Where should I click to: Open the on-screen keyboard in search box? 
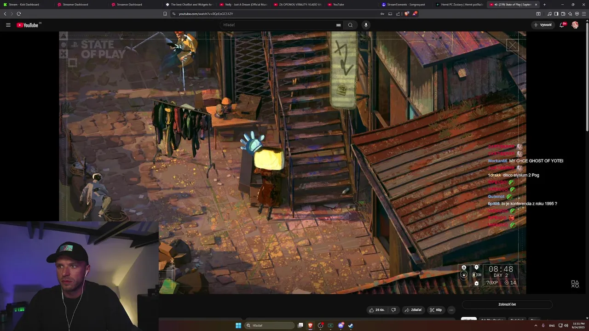339,25
